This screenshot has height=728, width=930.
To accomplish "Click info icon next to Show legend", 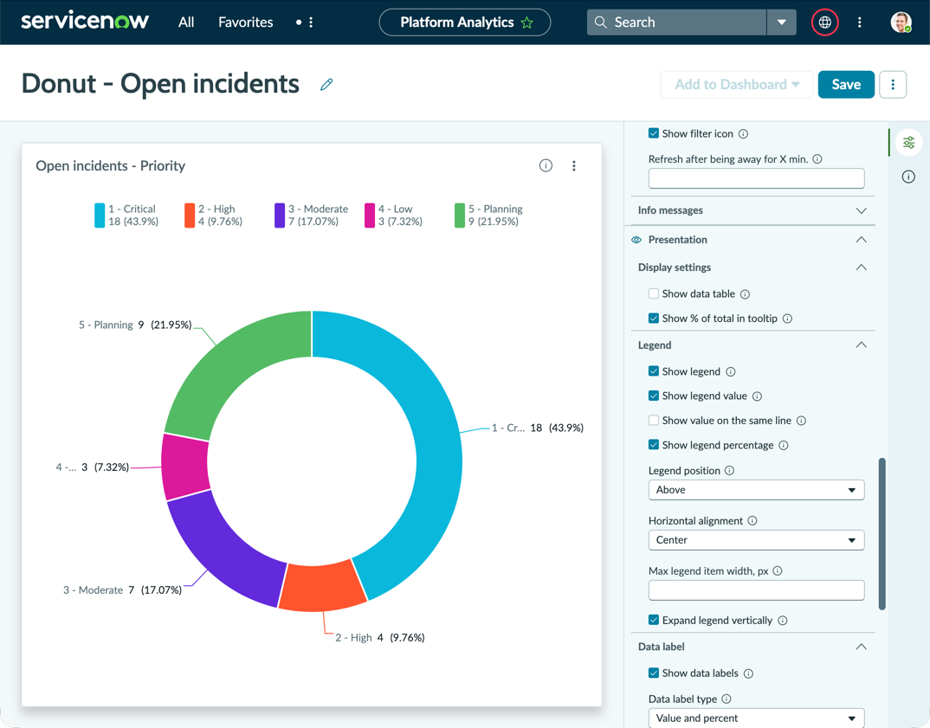I will [731, 371].
